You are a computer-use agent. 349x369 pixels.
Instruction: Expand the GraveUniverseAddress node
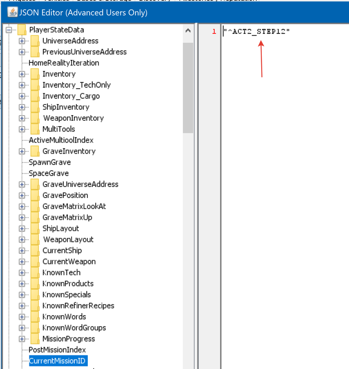point(22,184)
